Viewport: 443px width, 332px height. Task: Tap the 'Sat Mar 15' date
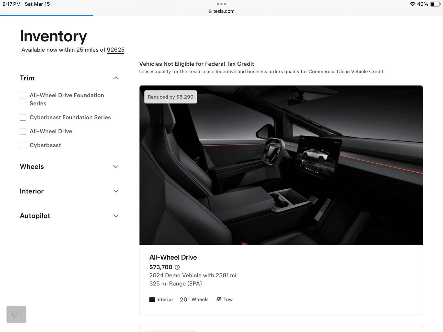(x=37, y=4)
